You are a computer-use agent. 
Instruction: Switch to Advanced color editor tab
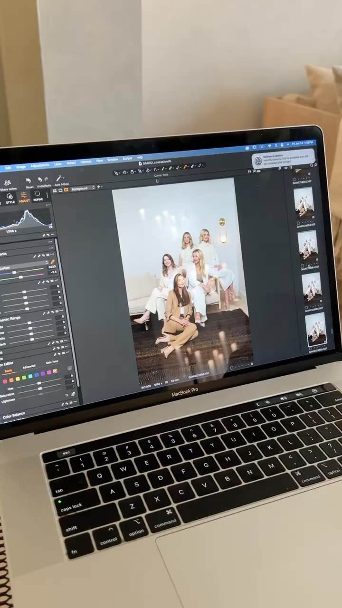point(29,367)
